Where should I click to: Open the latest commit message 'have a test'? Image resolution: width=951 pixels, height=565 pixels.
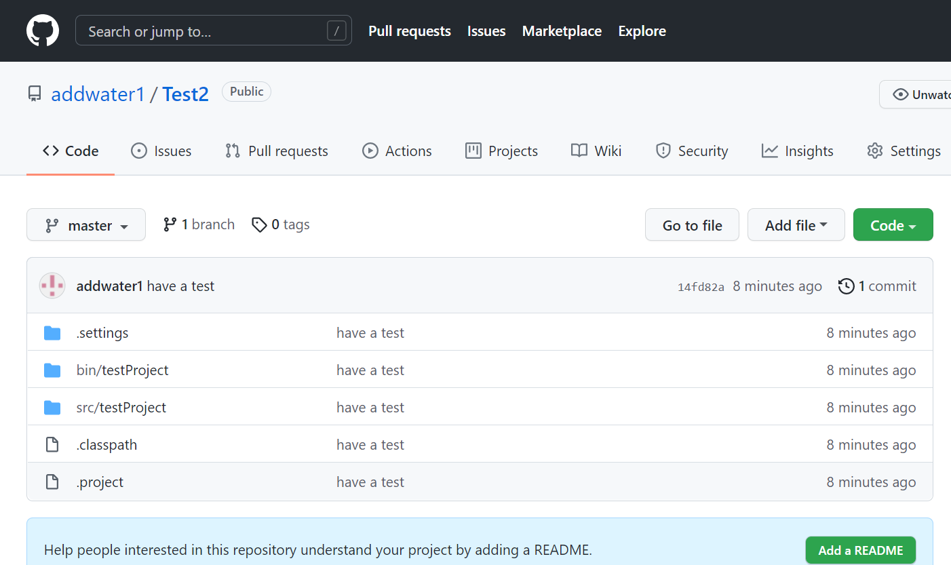pos(180,286)
